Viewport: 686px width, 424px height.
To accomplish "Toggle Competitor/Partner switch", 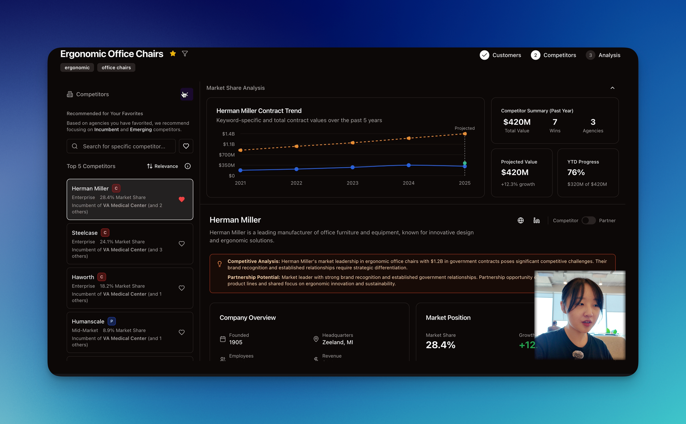I will coord(589,221).
